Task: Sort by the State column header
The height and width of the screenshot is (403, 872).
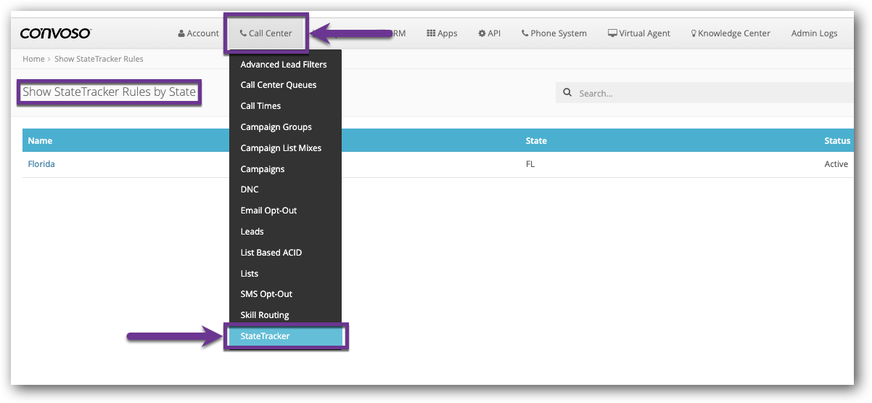Action: tap(536, 141)
